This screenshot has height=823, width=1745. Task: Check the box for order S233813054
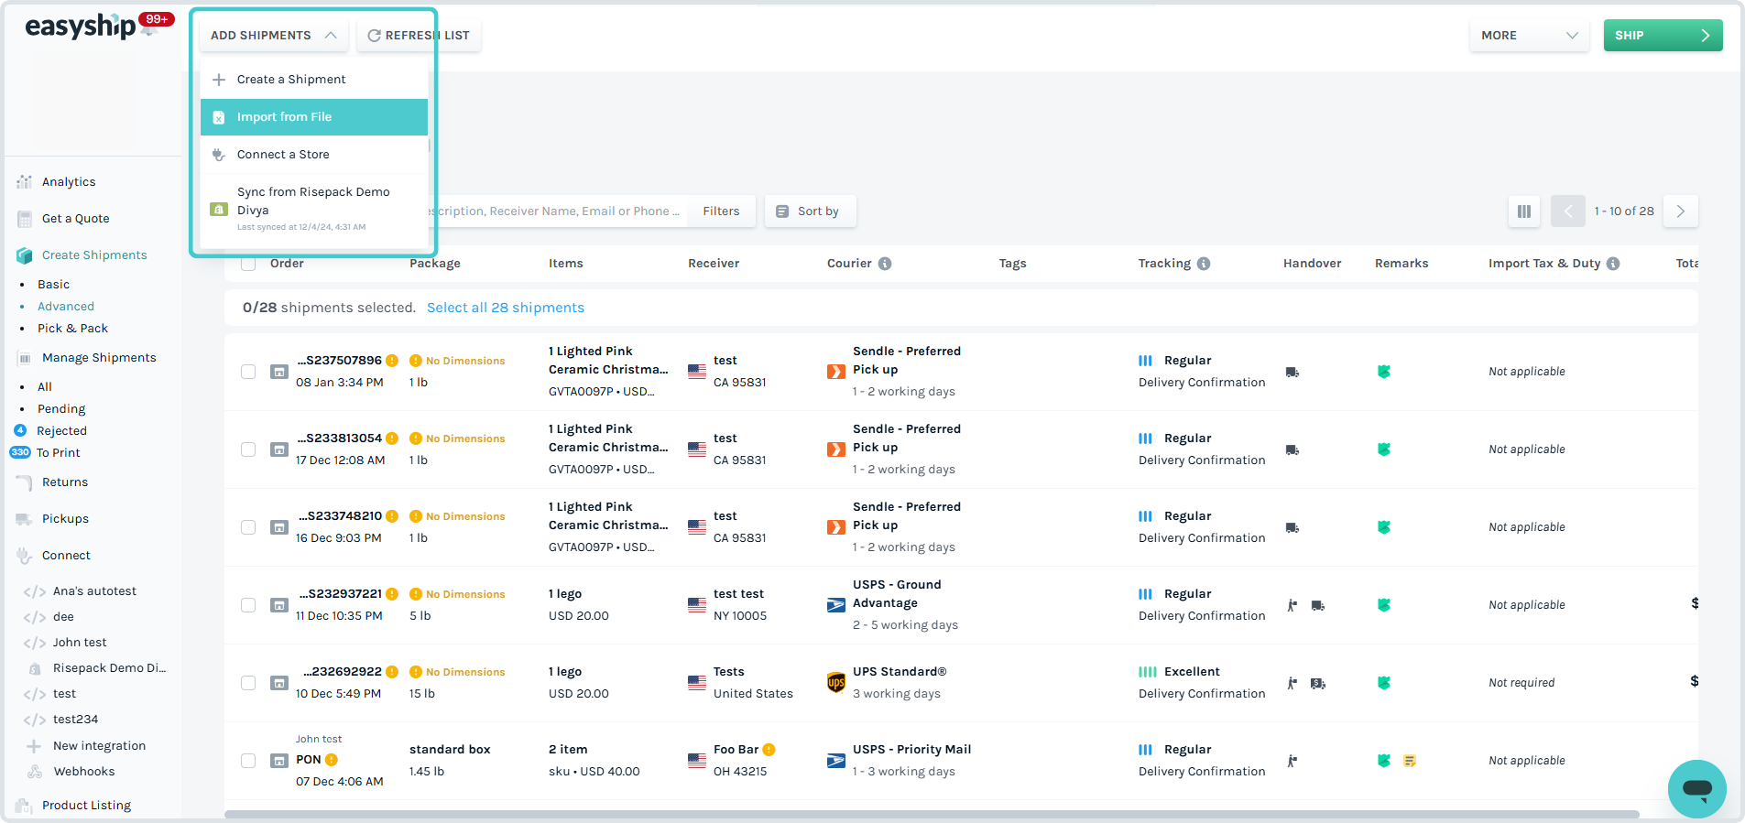click(248, 449)
